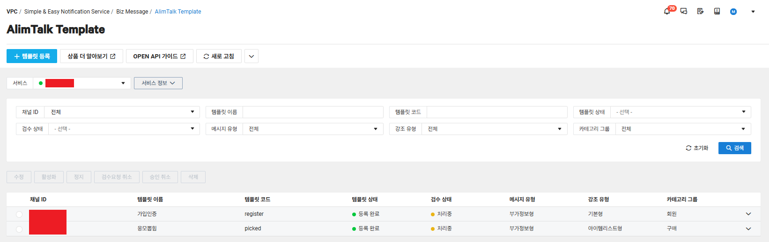Expand the register template row chevron
Viewport: 769px width, 242px height.
[x=748, y=214]
